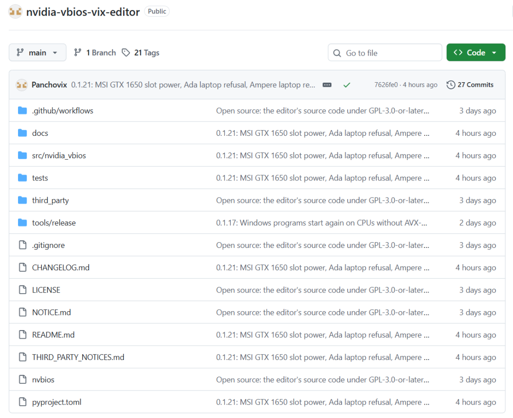Open the latest commit message 0.1.21 in header

[x=193, y=85]
